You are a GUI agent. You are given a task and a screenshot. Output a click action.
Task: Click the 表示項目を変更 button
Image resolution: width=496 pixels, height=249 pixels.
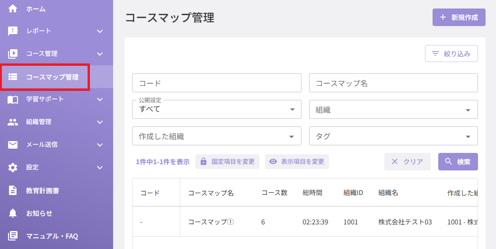point(297,162)
